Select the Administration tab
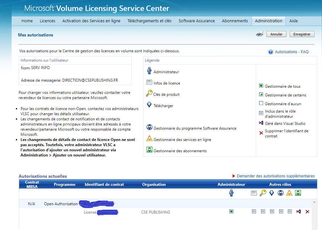The width and height of the screenshot is (322, 230). (x=269, y=21)
